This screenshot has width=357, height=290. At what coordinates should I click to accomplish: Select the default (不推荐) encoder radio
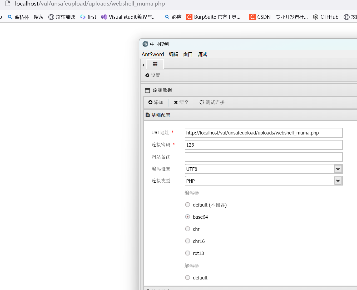pos(187,205)
